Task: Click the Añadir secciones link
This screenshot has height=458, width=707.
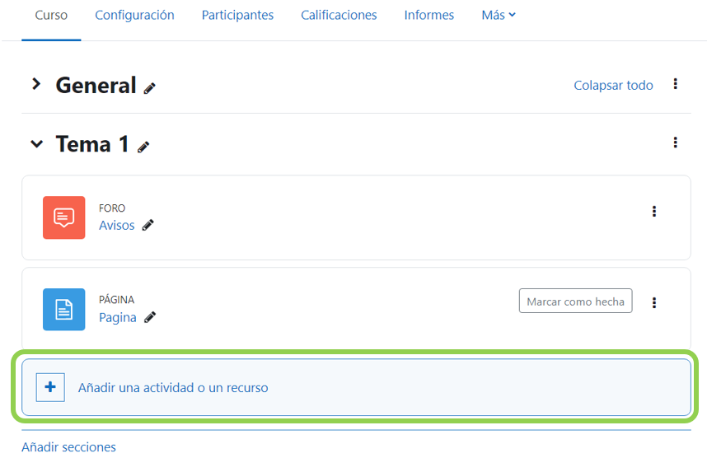Action: point(68,447)
